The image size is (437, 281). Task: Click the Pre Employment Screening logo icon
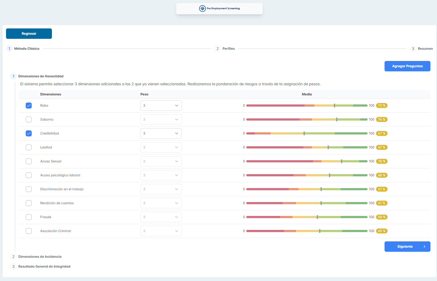point(202,8)
